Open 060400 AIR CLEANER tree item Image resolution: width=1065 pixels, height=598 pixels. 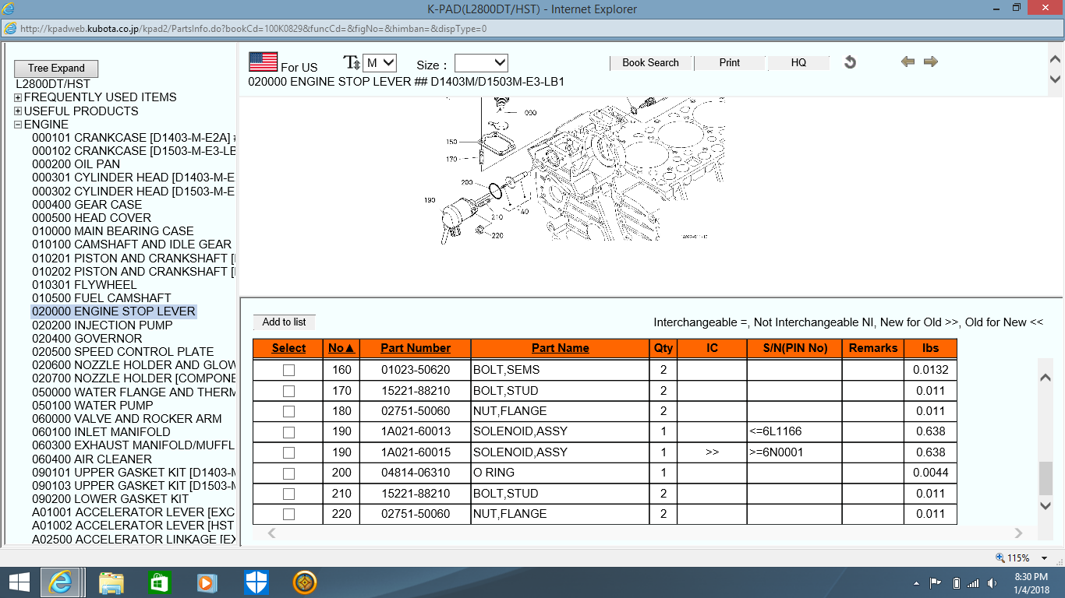point(92,459)
